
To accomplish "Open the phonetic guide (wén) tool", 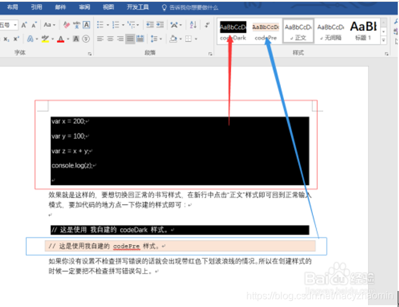I will [x=76, y=25].
